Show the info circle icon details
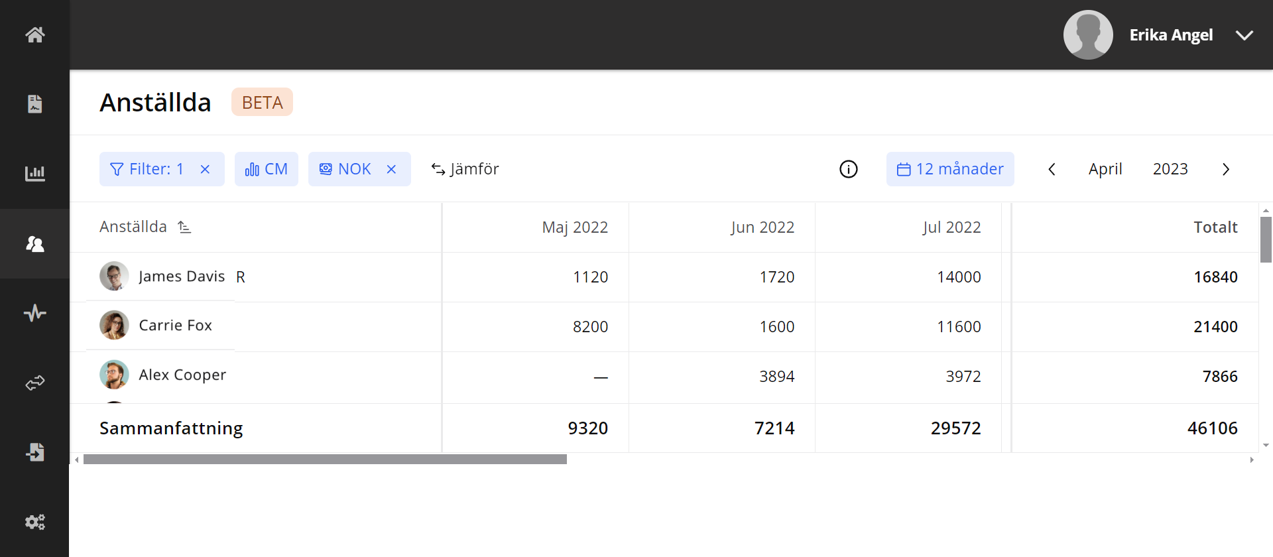The height and width of the screenshot is (557, 1273). coord(849,169)
